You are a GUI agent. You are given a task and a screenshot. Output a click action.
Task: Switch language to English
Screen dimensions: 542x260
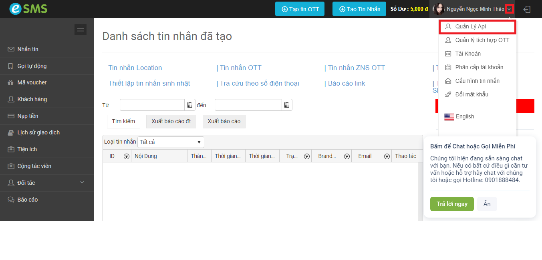tap(464, 116)
